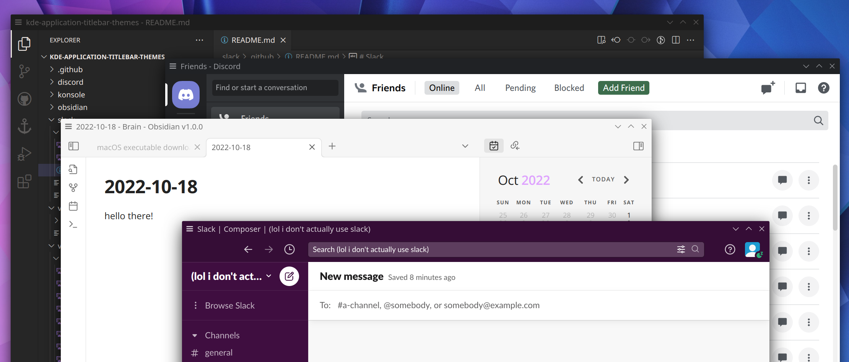Click the Discord home logo button
849x362 pixels.
click(186, 95)
